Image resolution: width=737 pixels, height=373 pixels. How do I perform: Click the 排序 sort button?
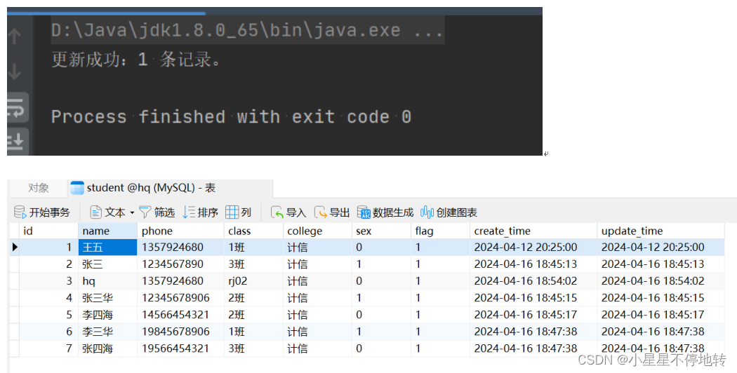pyautogui.click(x=201, y=212)
